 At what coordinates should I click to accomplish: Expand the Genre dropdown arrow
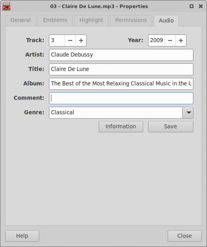[188, 113]
